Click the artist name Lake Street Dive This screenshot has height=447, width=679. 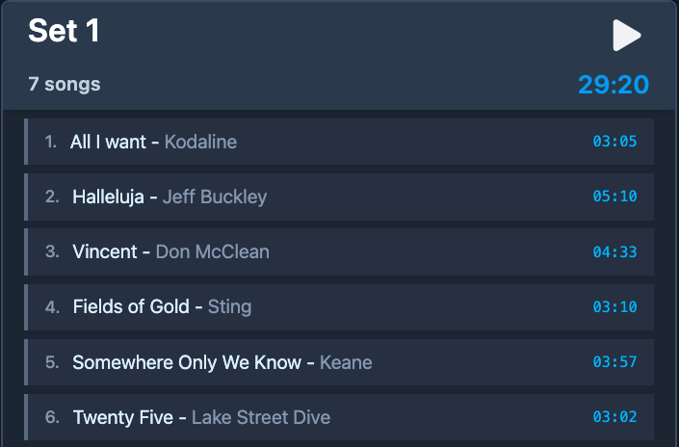coord(261,418)
